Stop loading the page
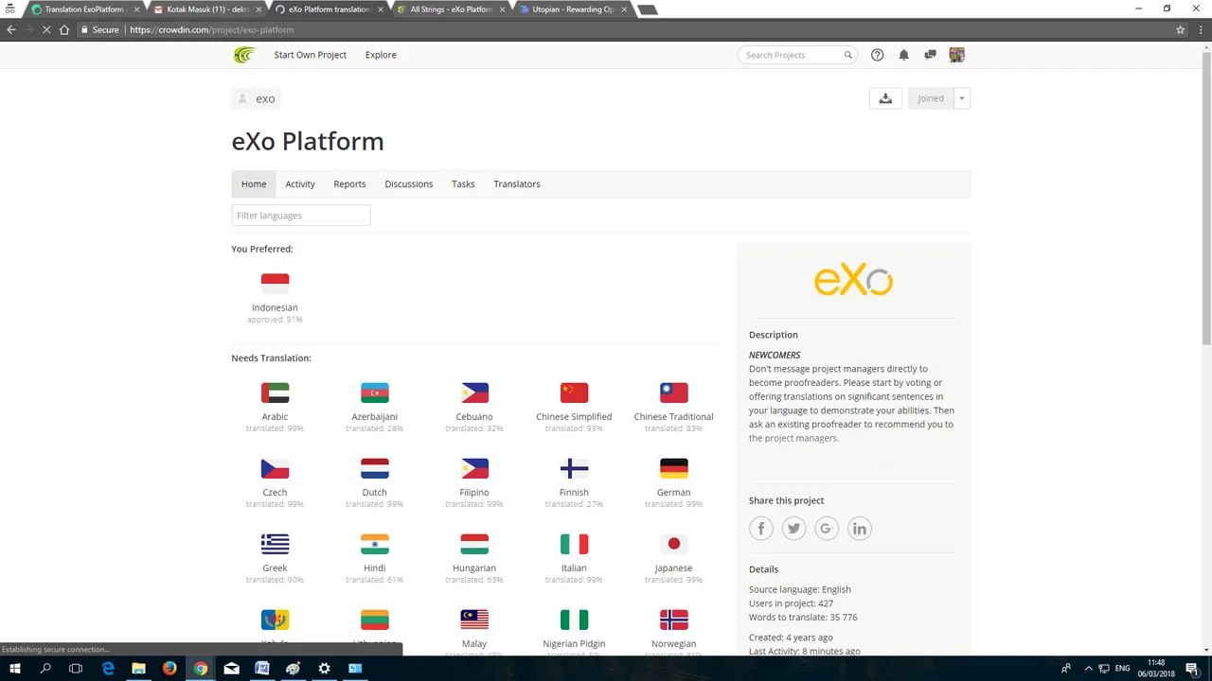 pos(46,29)
